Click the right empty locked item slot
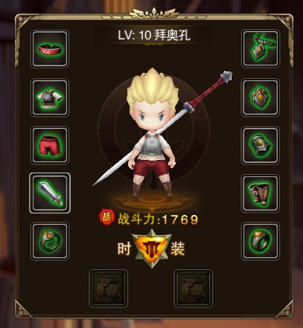 pos(194,289)
